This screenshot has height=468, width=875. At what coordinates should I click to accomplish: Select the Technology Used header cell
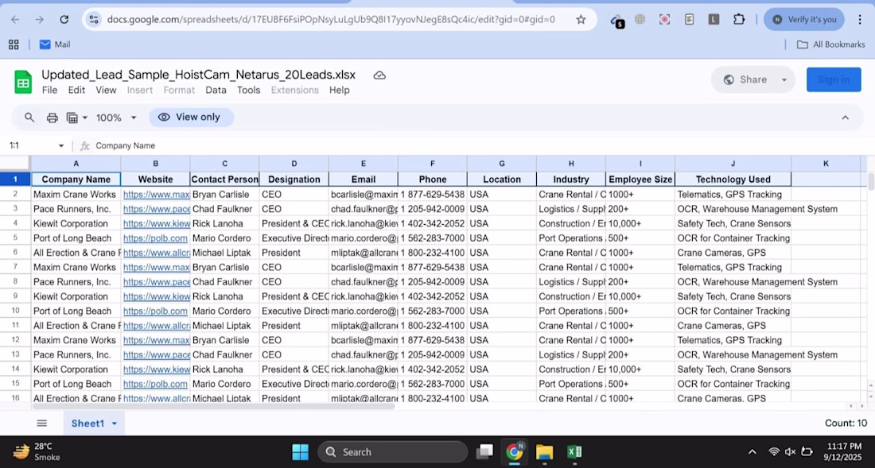pyautogui.click(x=733, y=180)
